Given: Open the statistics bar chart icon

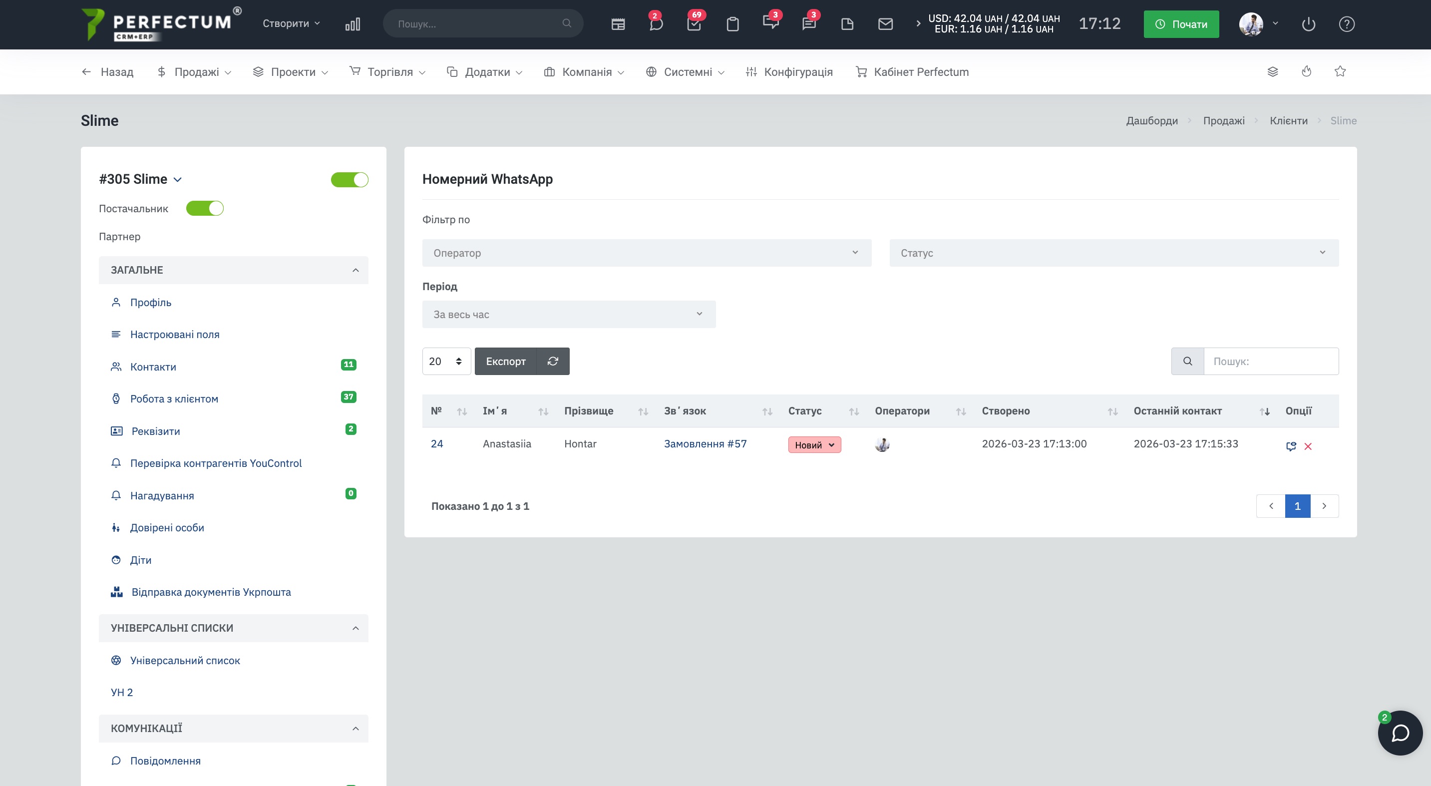Looking at the screenshot, I should click(x=352, y=24).
